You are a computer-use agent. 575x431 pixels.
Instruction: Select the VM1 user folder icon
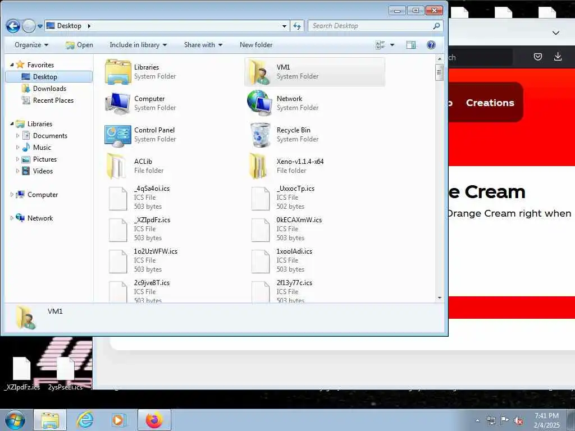click(x=259, y=72)
